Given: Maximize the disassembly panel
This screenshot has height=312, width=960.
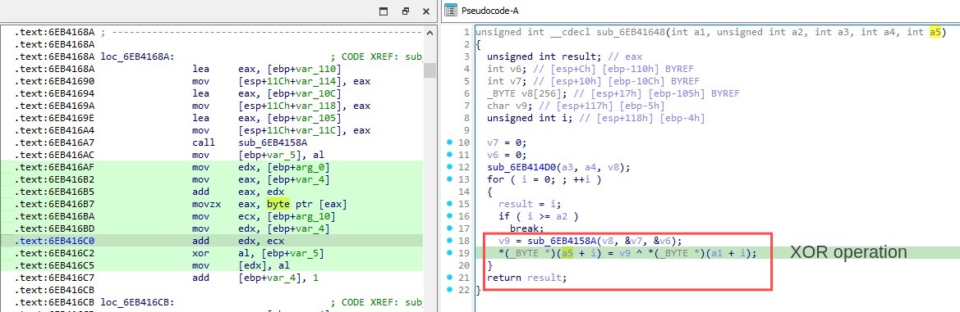Looking at the screenshot, I should coord(384,11).
